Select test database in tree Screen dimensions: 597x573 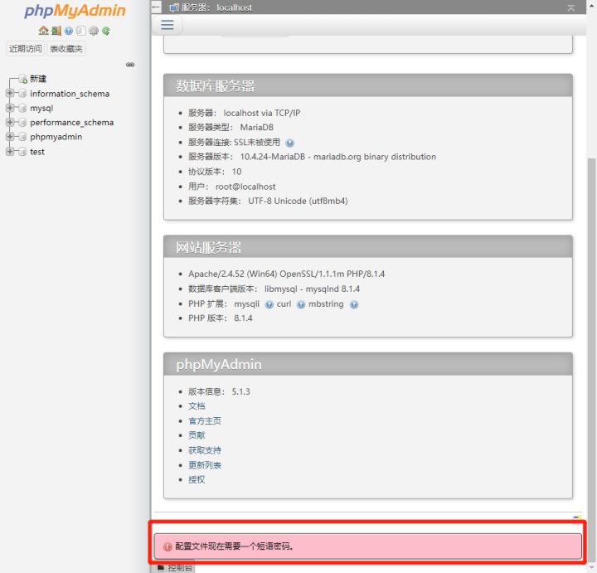37,152
